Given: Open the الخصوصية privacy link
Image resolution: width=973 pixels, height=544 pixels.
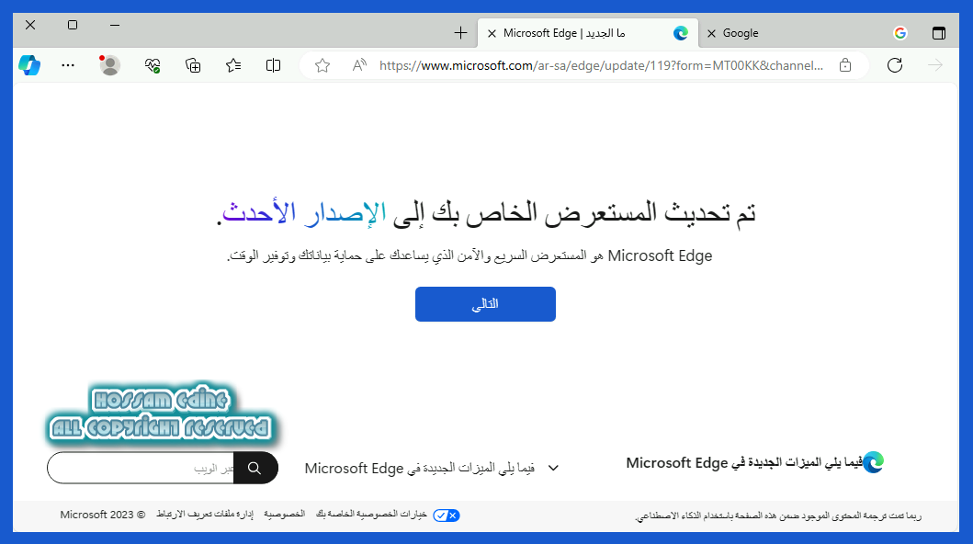Looking at the screenshot, I should [x=285, y=515].
